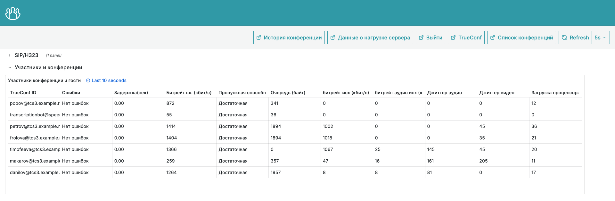The image size is (615, 201).
Task: Click the clock icon beside Last 10 seconds
Action: [x=88, y=80]
